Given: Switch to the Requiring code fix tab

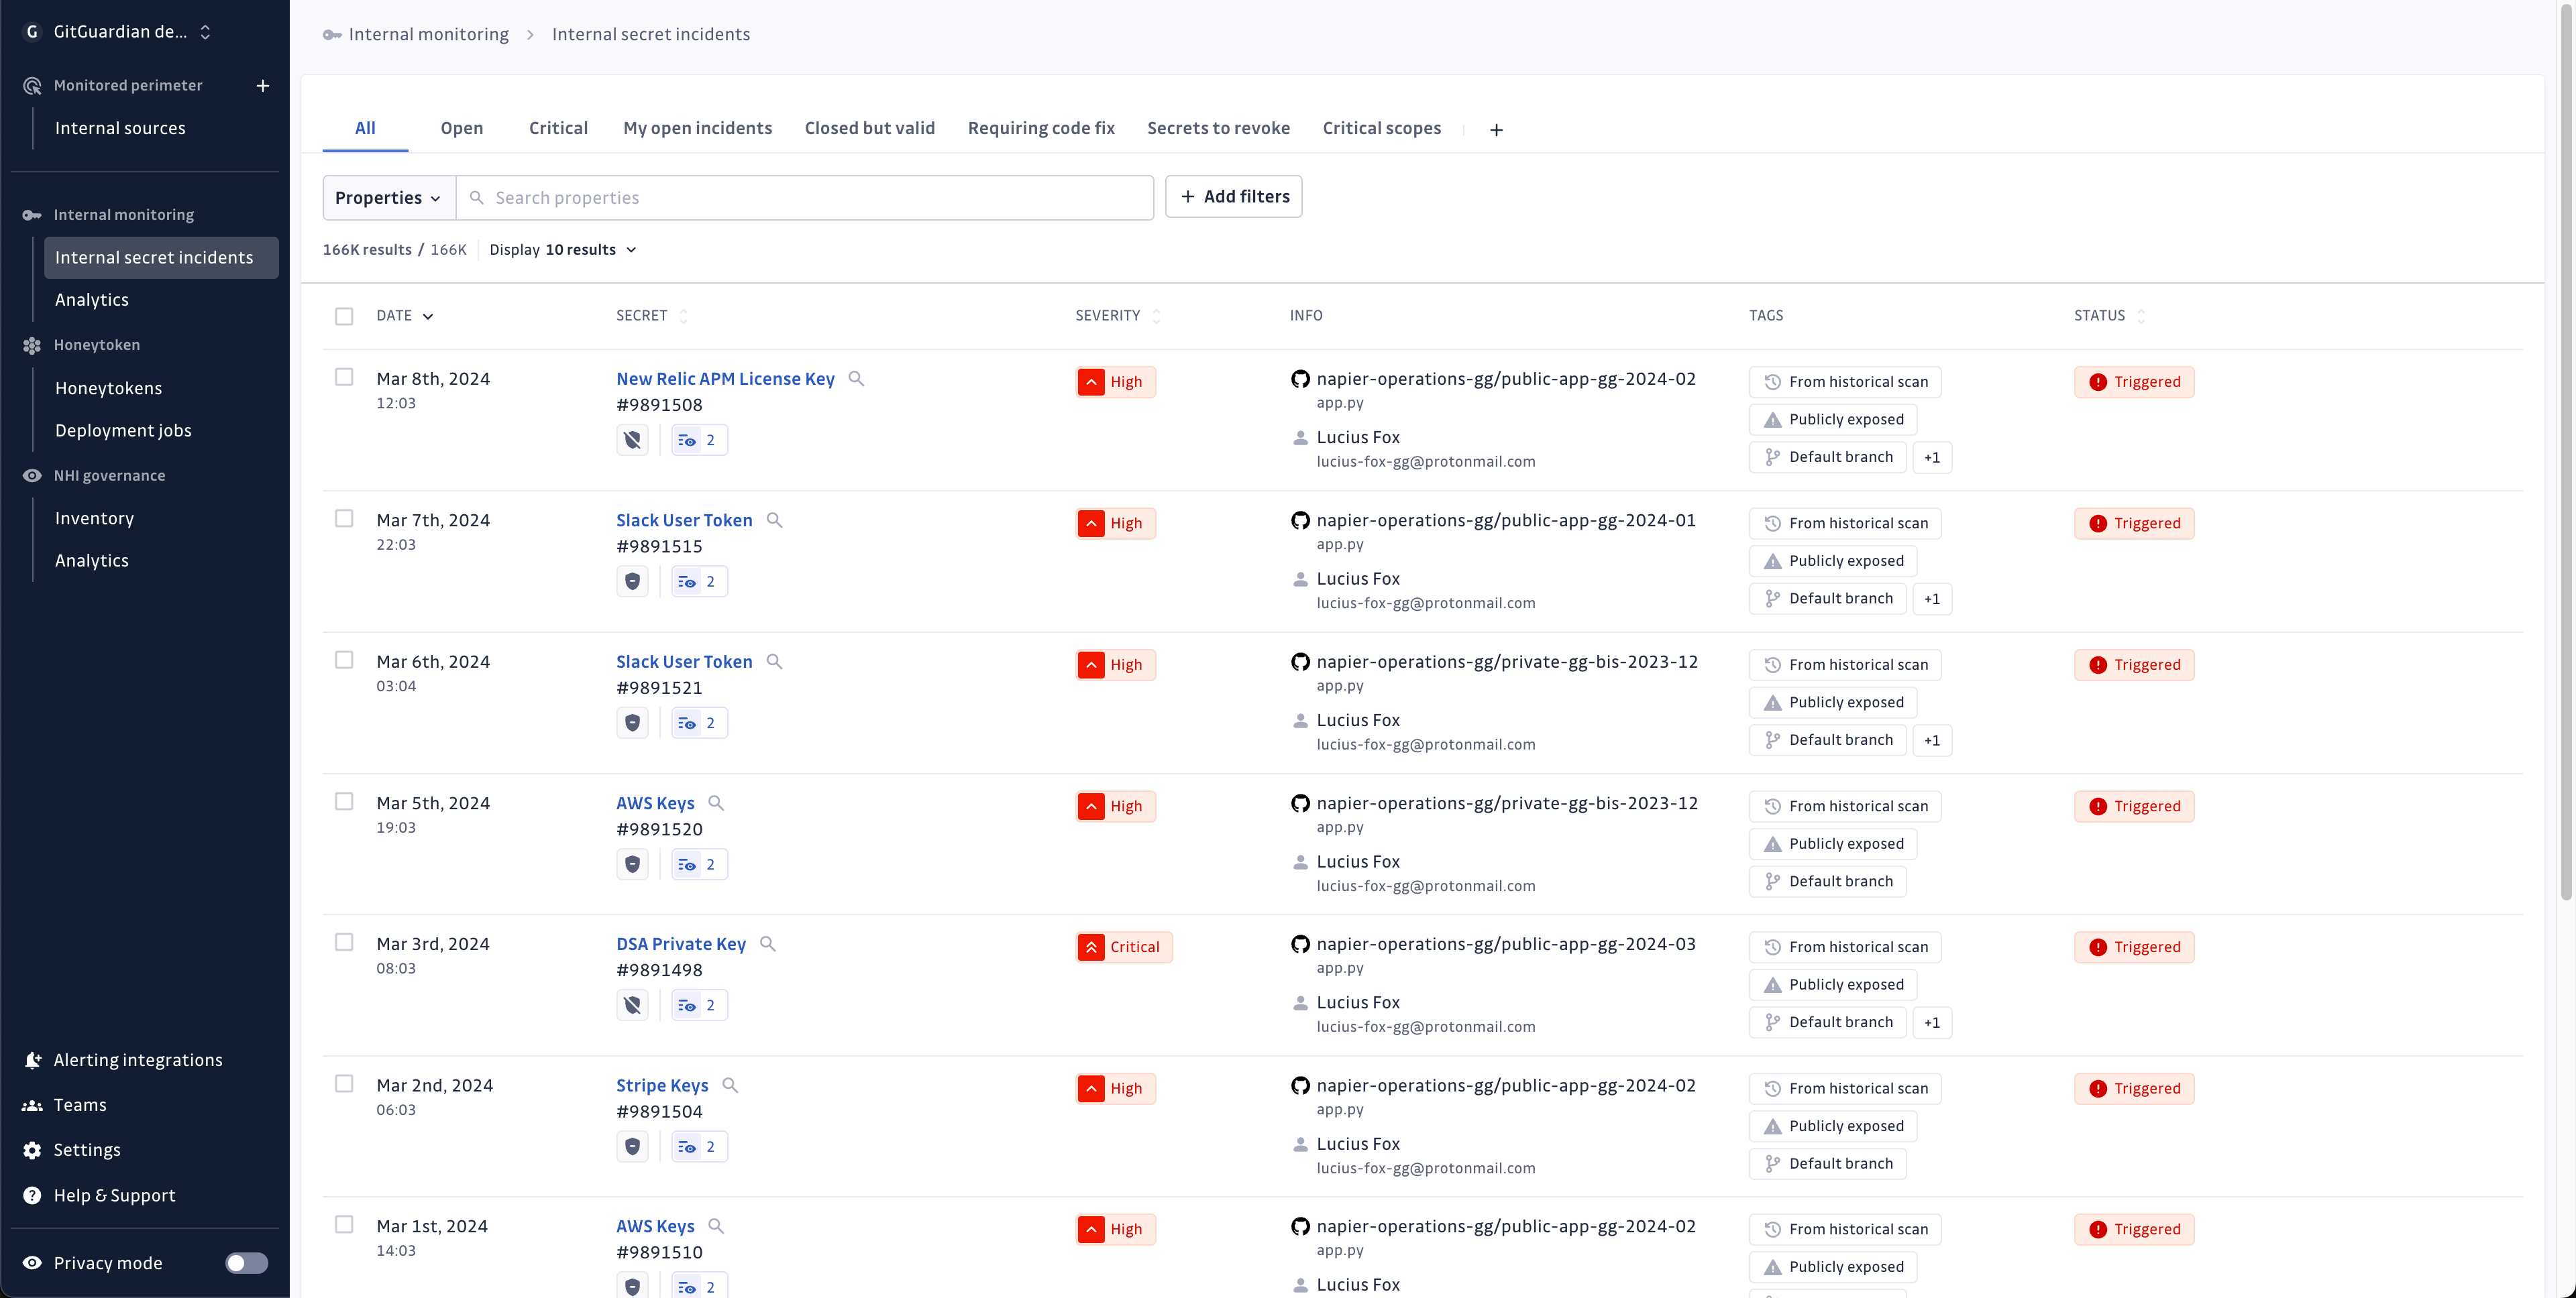Looking at the screenshot, I should pyautogui.click(x=1041, y=129).
